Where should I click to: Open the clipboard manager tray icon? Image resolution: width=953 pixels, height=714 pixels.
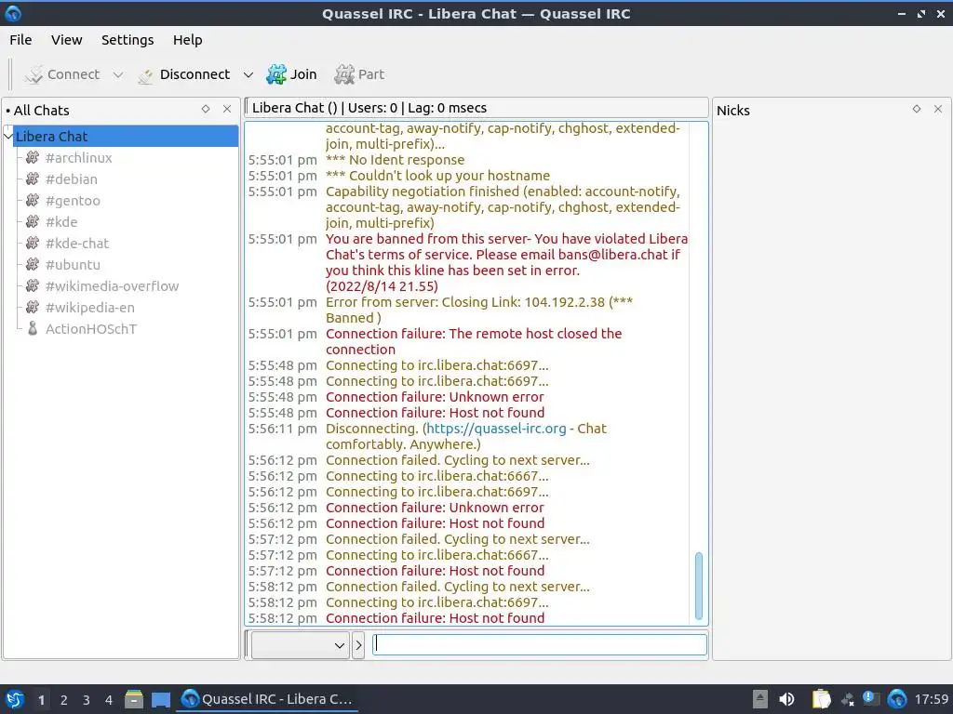[x=821, y=699]
